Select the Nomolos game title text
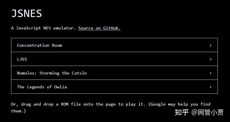 [27, 73]
